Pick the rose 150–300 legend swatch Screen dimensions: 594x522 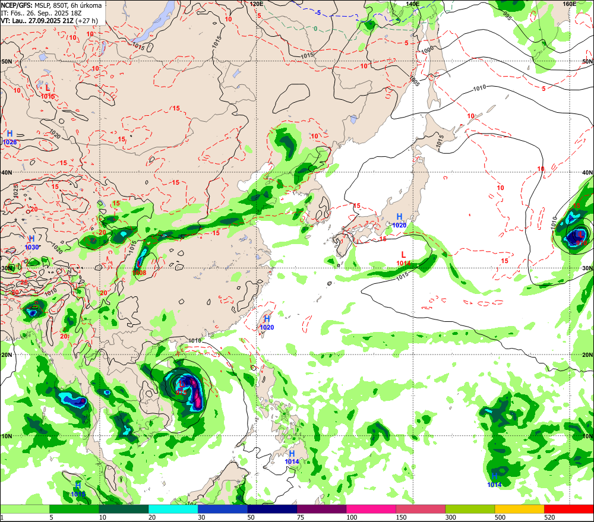pos(421,509)
